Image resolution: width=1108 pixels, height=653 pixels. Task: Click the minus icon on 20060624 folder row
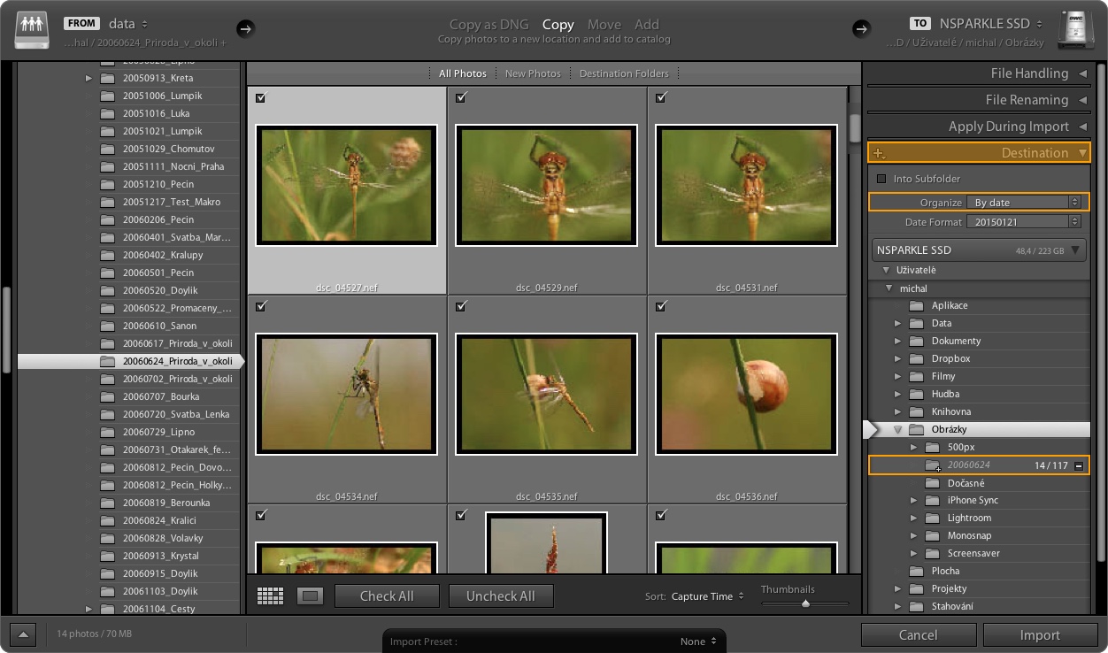coord(1079,465)
